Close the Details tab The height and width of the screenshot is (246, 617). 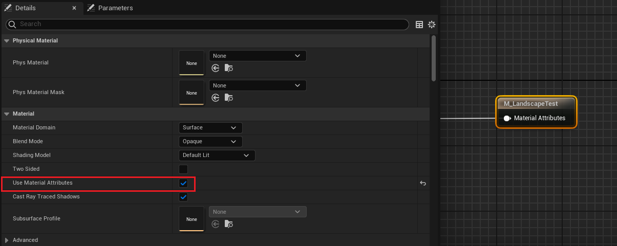click(74, 8)
